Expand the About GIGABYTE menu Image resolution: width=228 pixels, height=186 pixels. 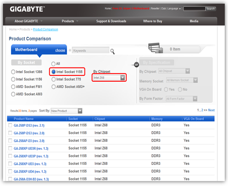tap(28, 21)
